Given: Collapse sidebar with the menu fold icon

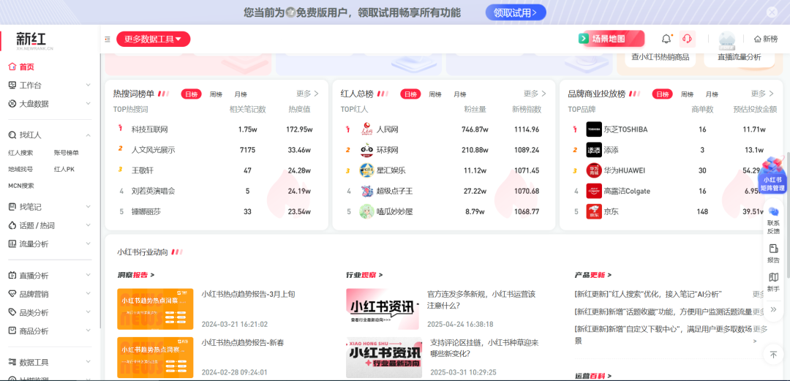Looking at the screenshot, I should tap(108, 39).
